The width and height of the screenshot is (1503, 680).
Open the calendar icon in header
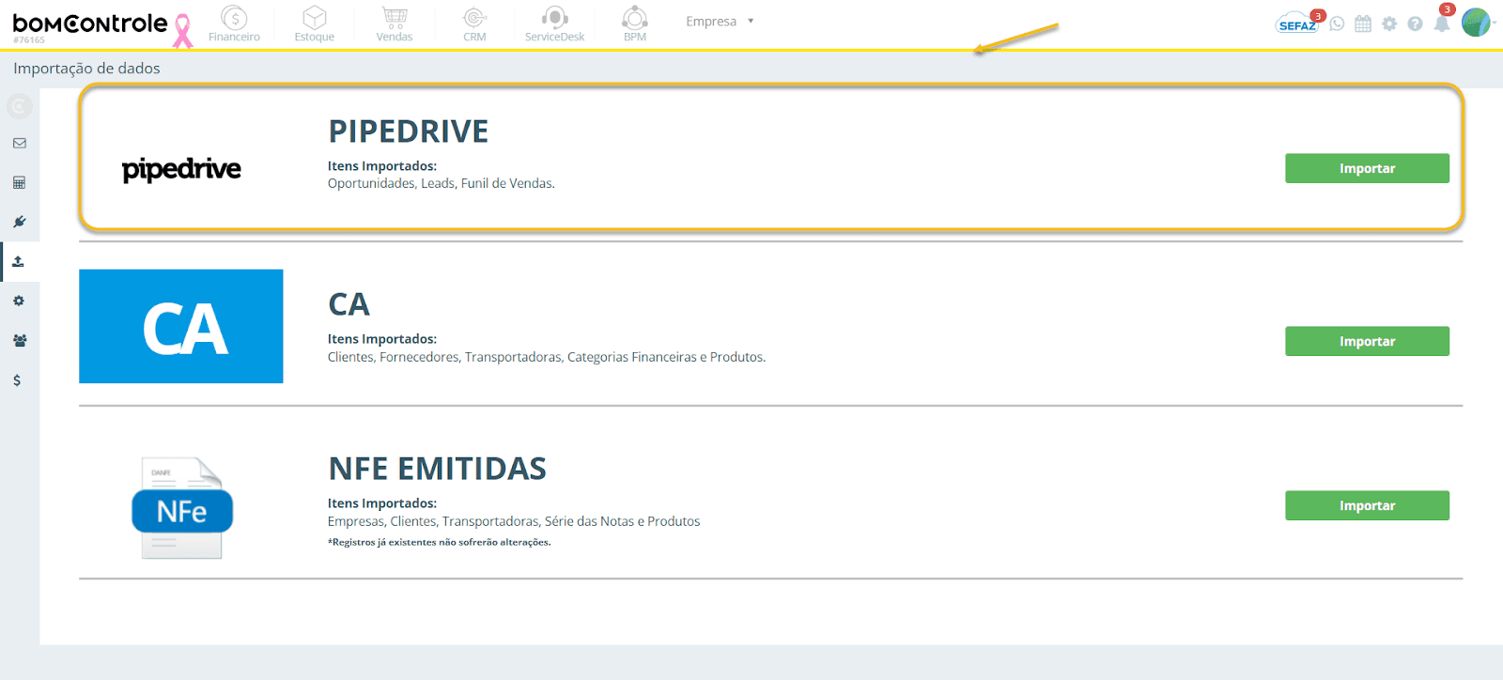(x=1363, y=23)
